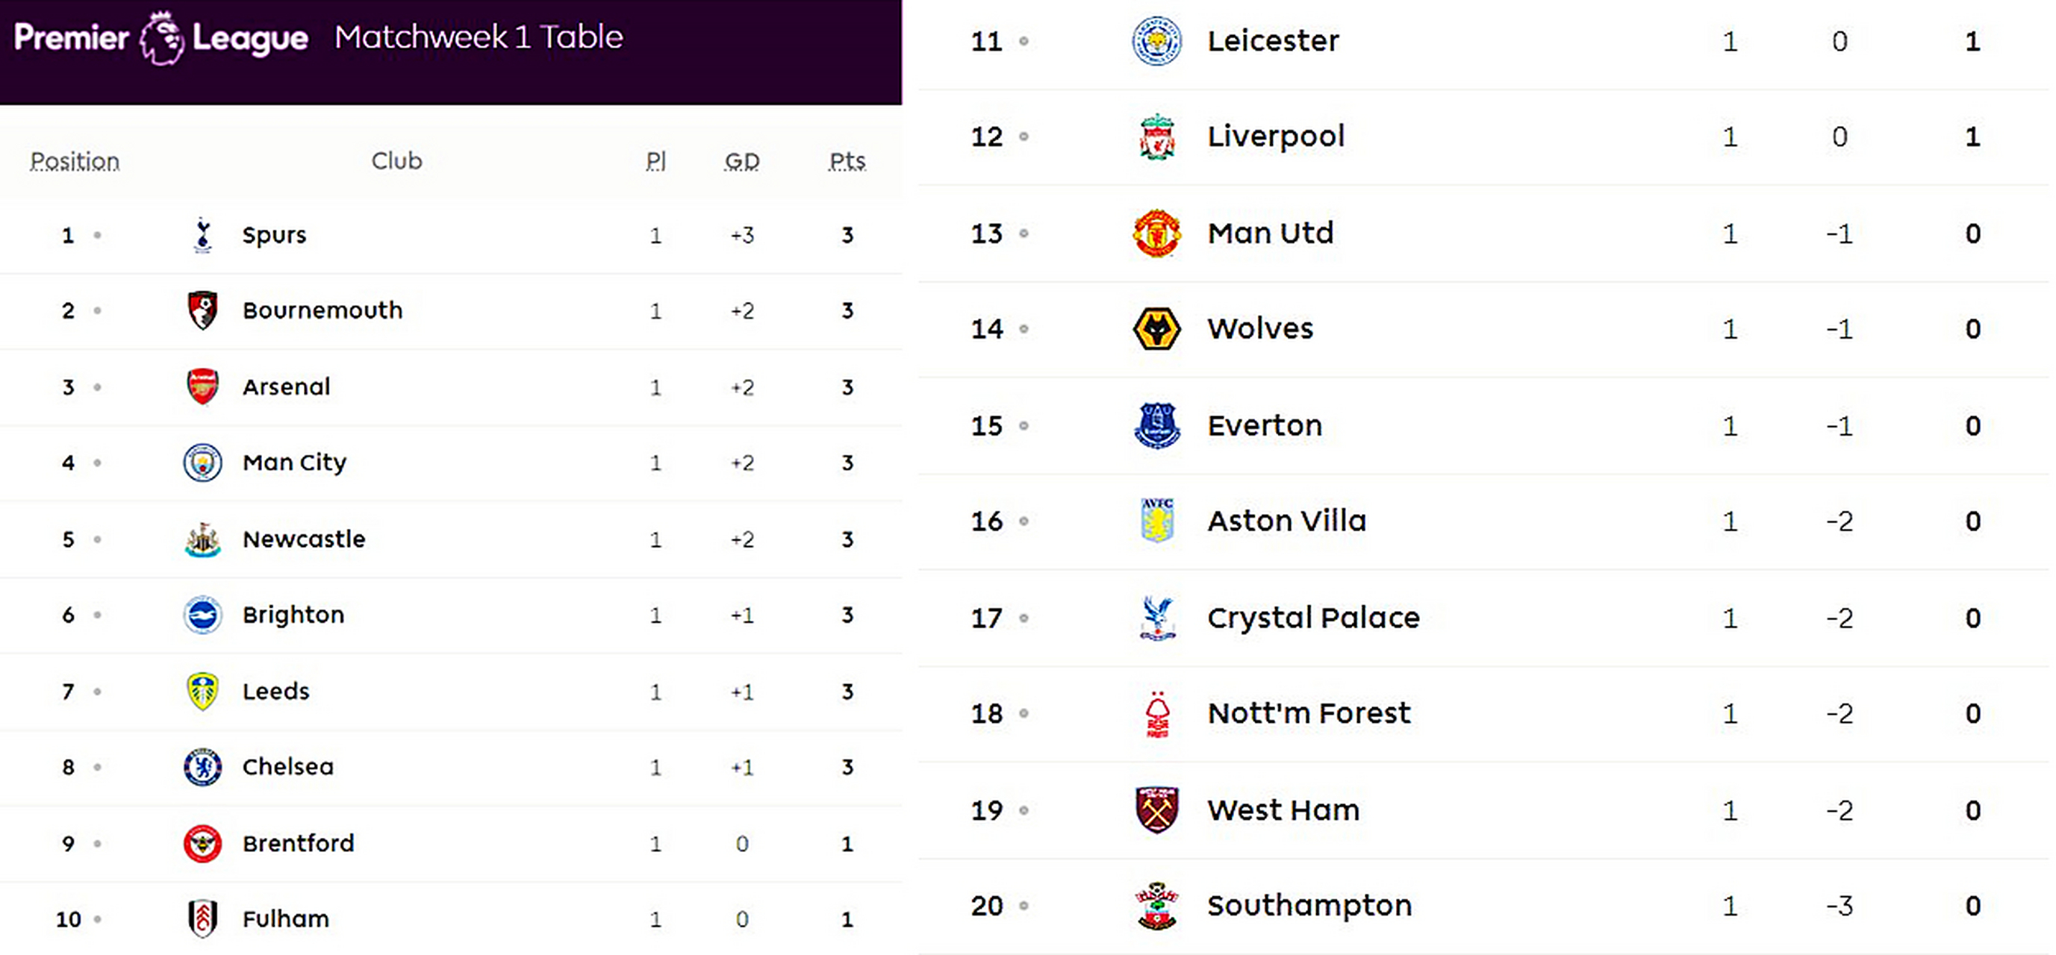The width and height of the screenshot is (2056, 955).
Task: Expand the Man Utd row position dot
Action: [x=1024, y=234]
